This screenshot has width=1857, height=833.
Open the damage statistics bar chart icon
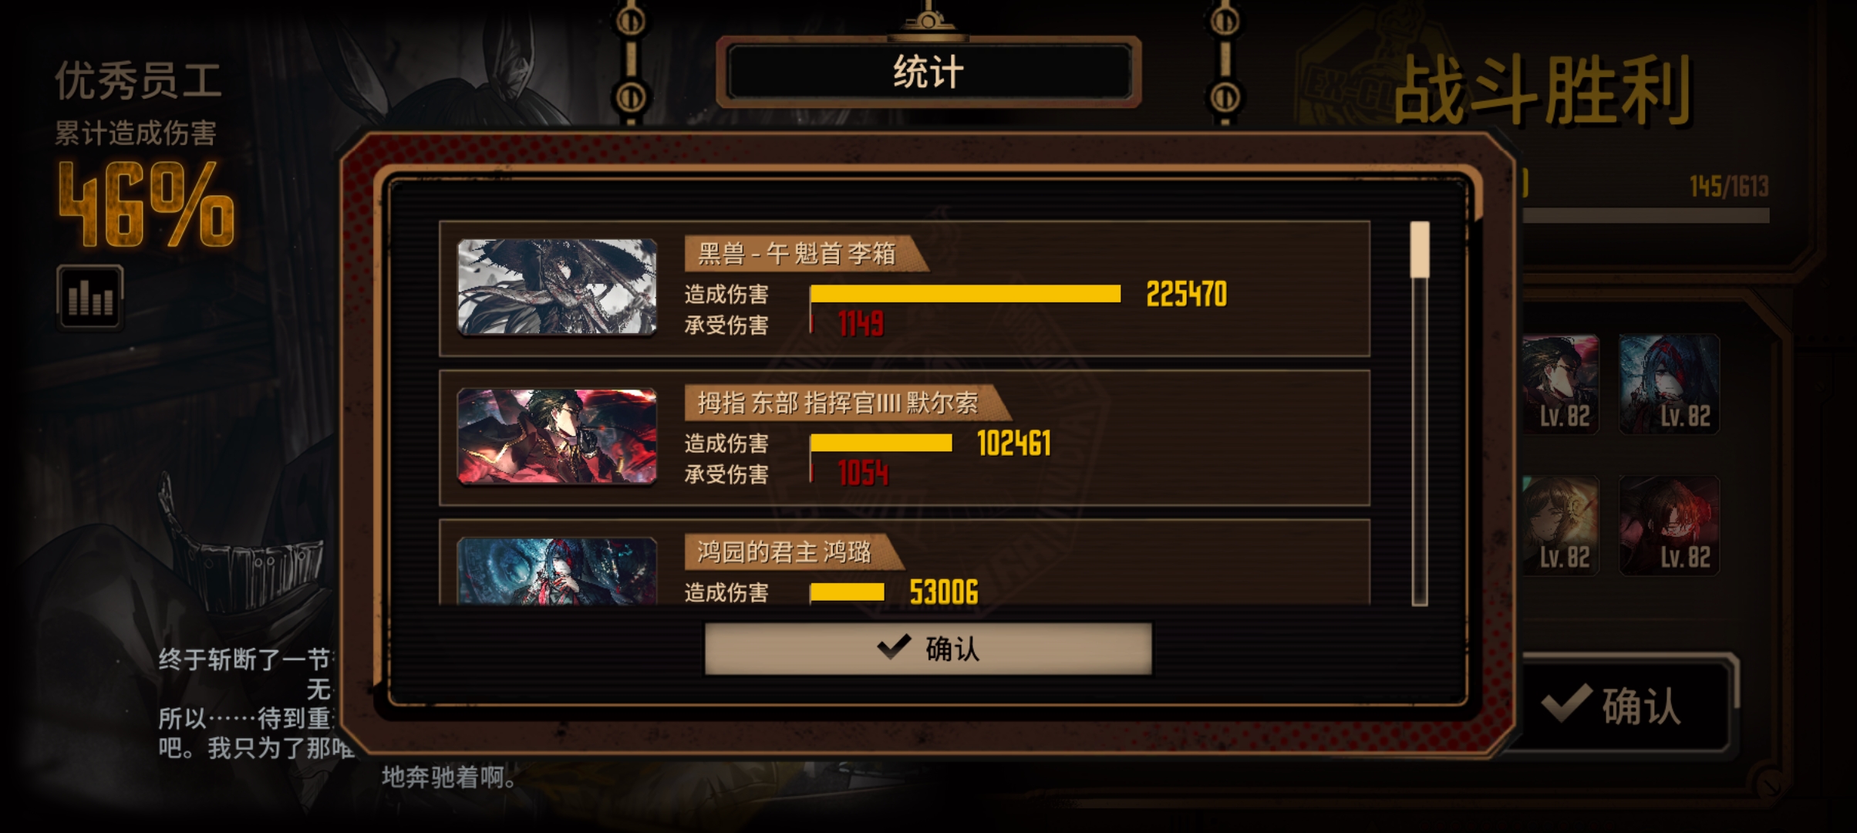[x=89, y=297]
